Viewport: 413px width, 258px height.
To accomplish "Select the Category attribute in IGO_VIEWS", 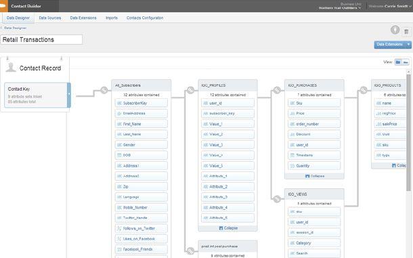I will pos(314,243).
